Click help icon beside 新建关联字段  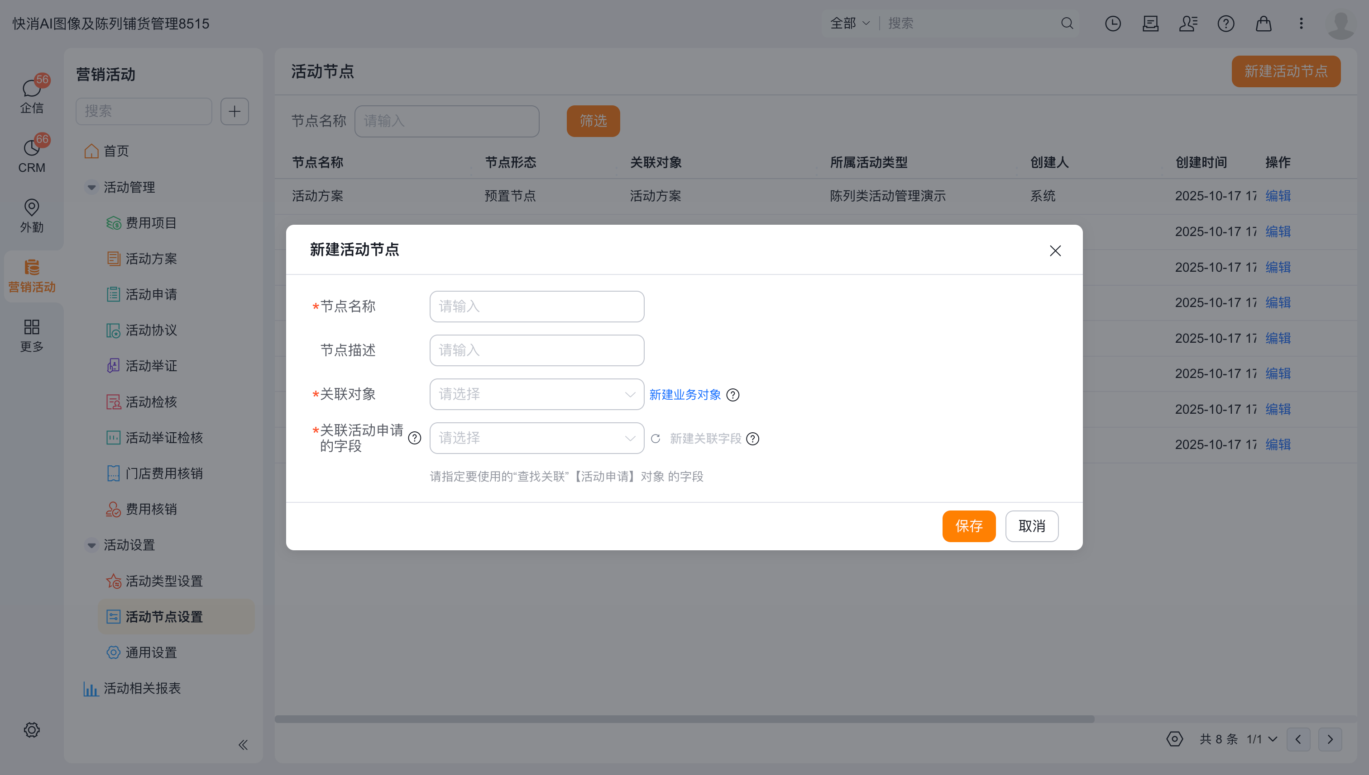752,439
